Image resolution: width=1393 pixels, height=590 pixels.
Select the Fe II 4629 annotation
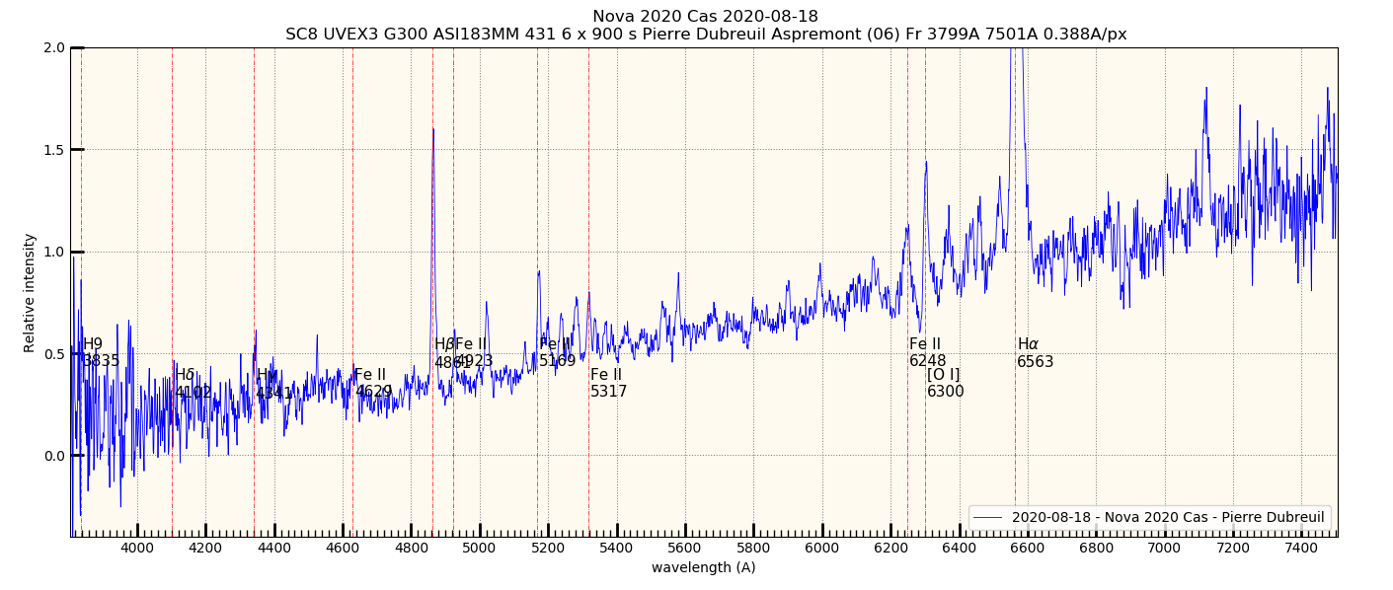point(372,383)
